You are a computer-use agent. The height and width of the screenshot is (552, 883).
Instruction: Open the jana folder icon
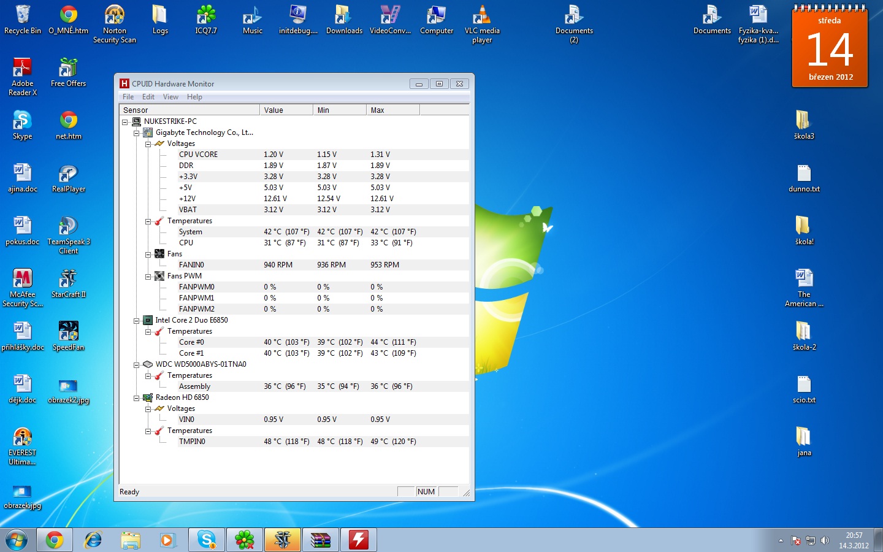[x=804, y=442]
